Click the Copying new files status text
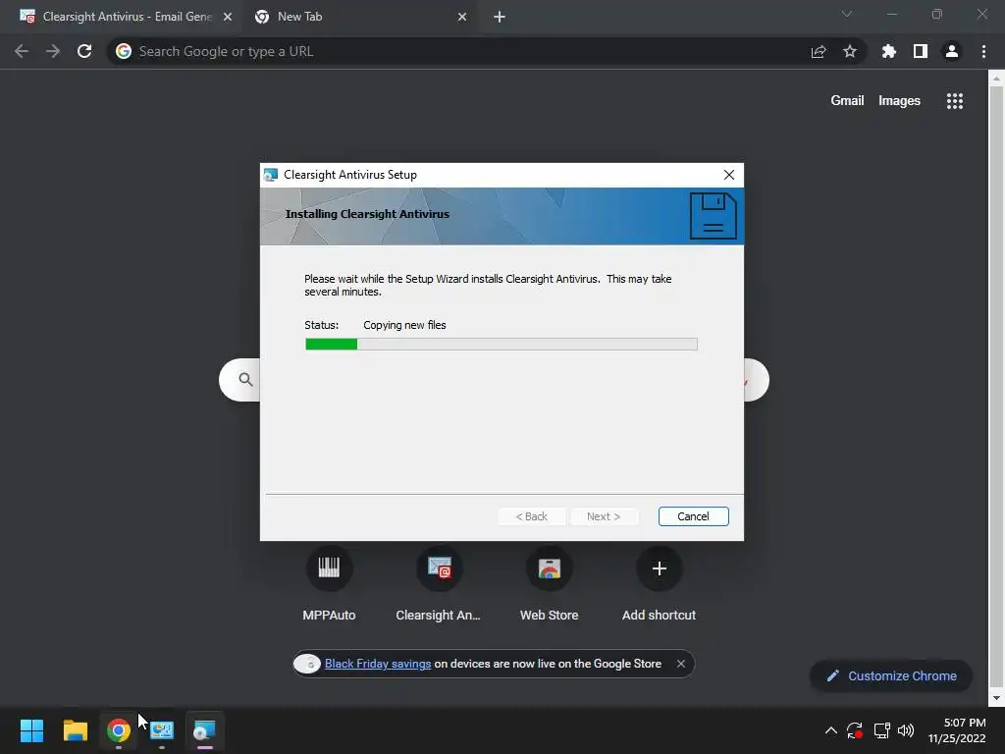The image size is (1005, 754). coord(404,325)
